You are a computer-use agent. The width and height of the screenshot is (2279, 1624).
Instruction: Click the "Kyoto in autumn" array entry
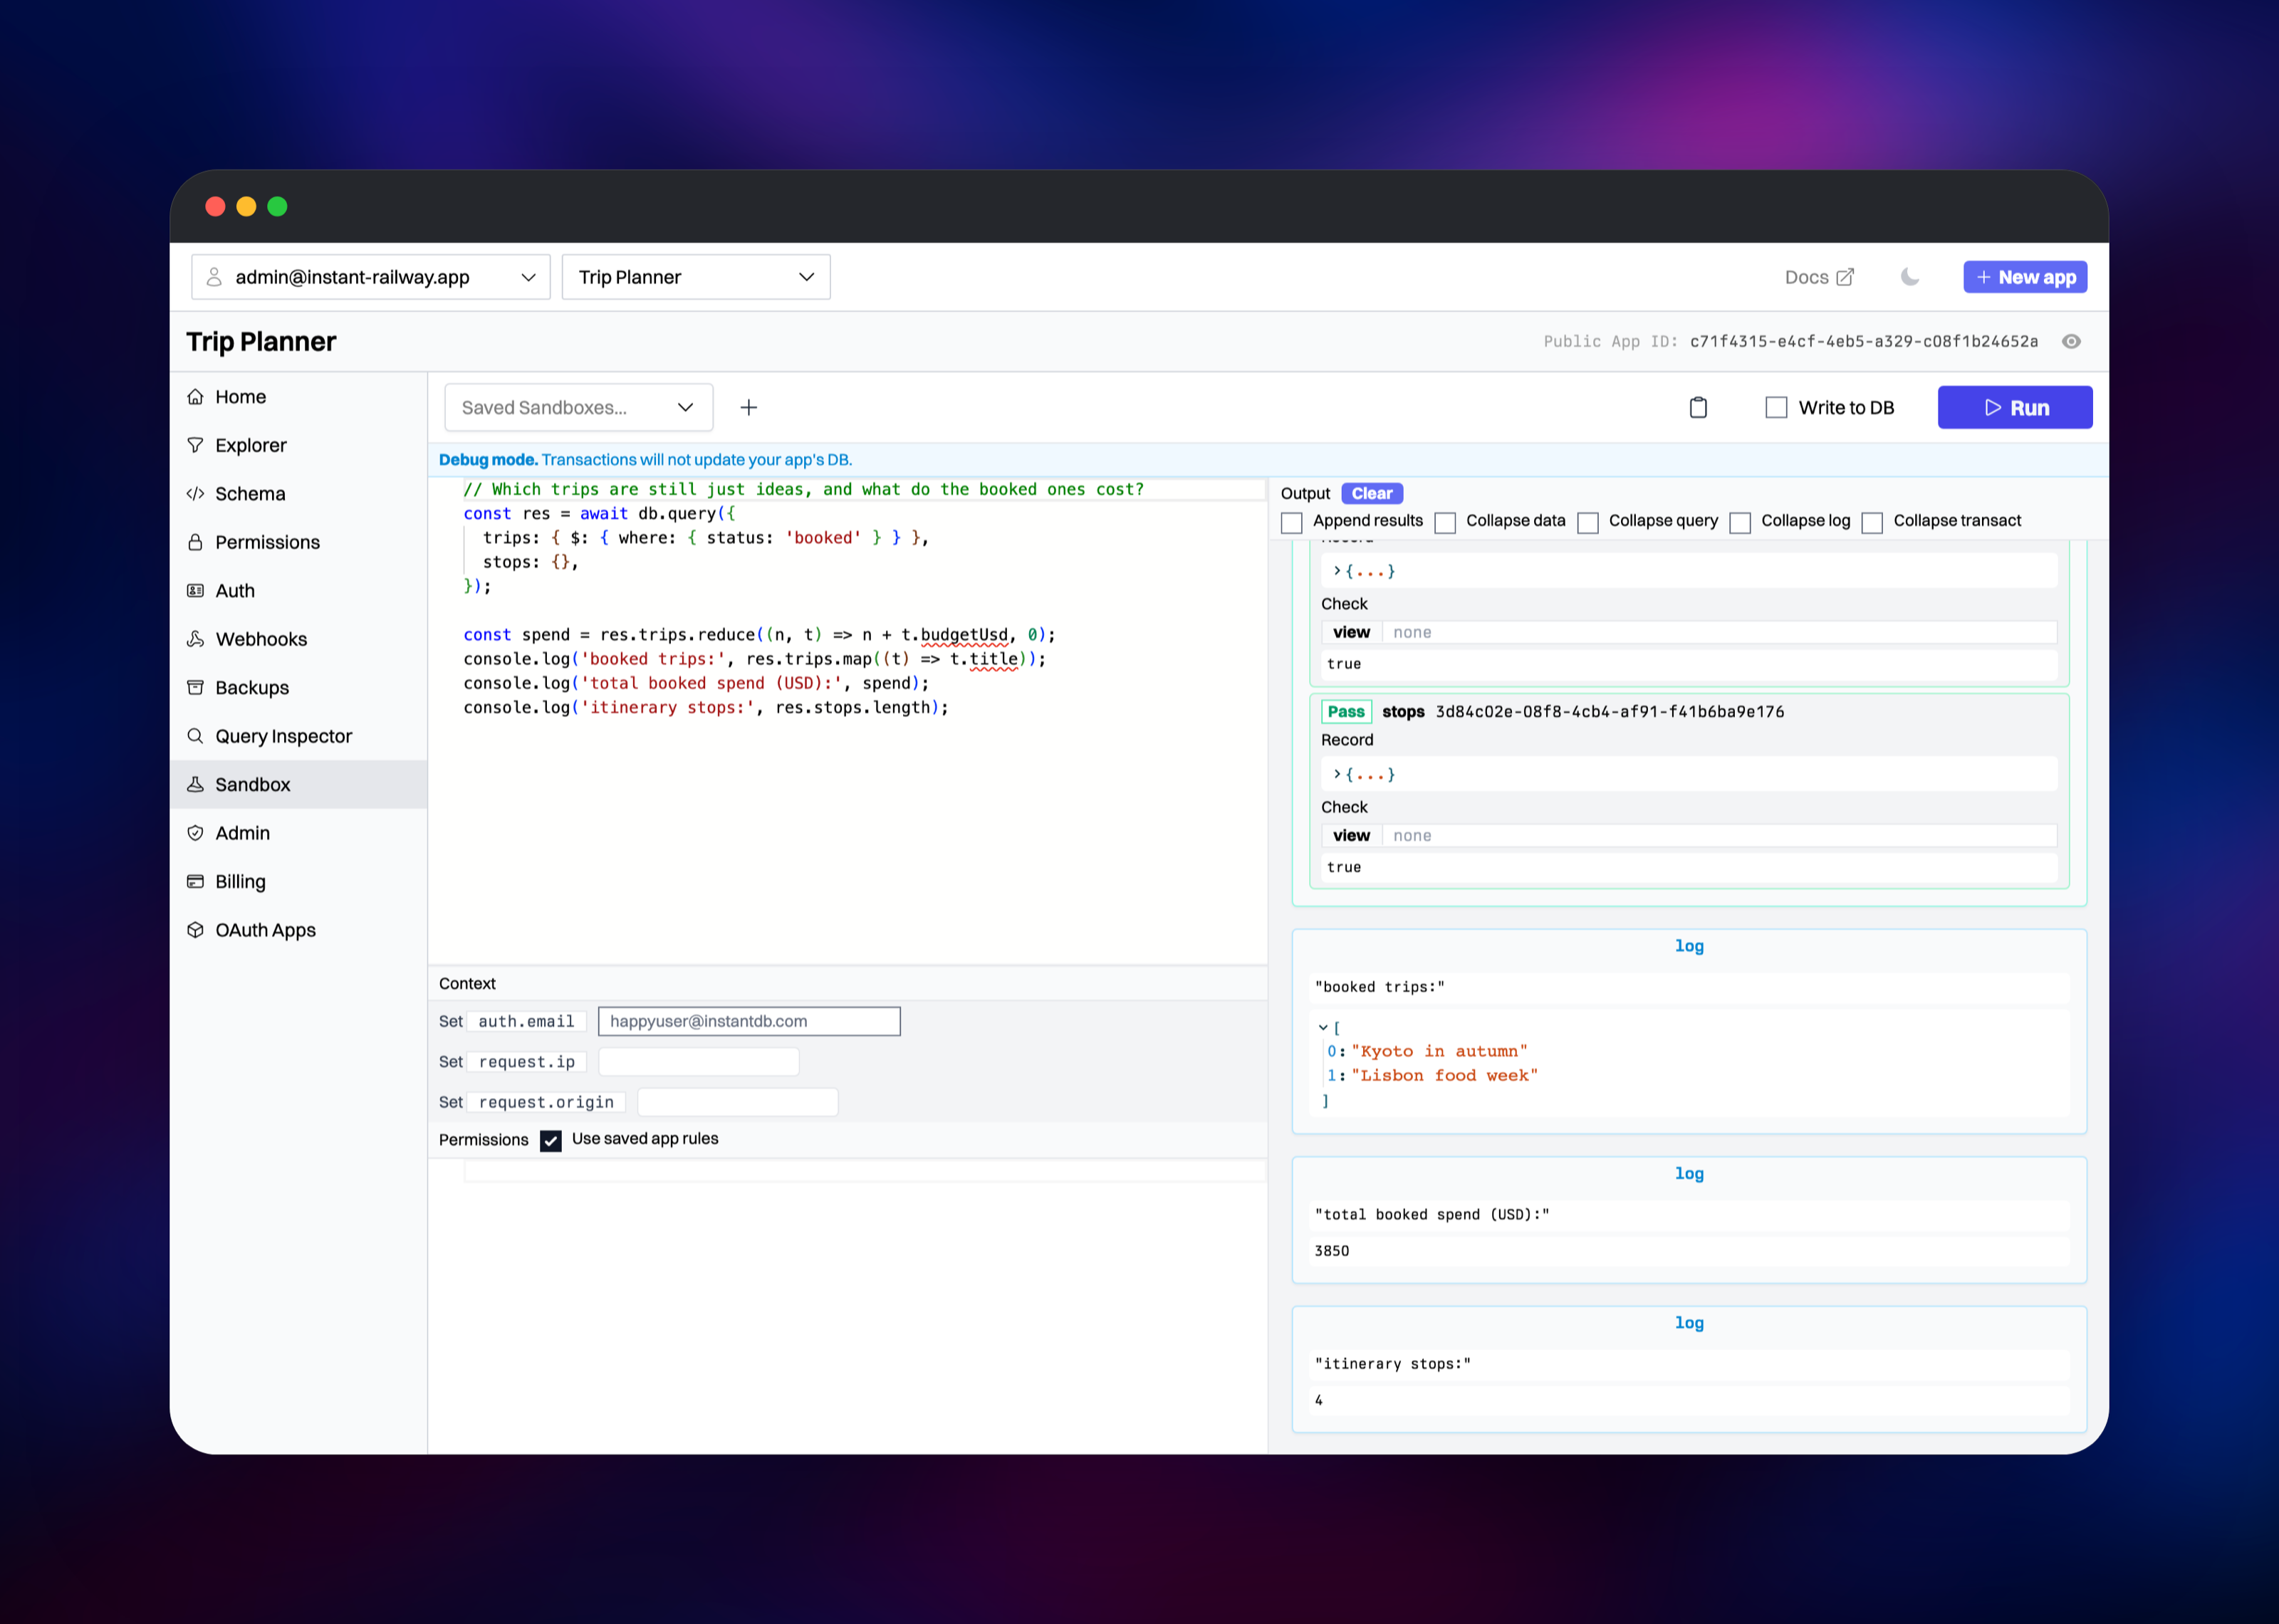(1439, 1051)
